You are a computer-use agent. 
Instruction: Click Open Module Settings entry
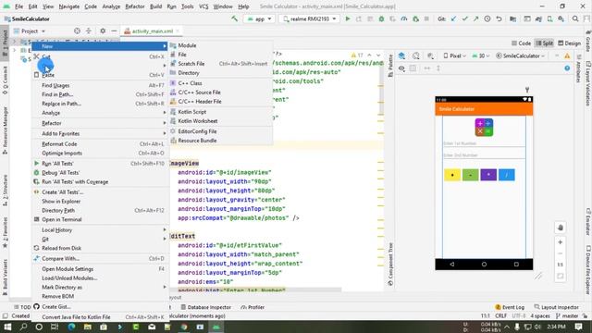coord(100,269)
